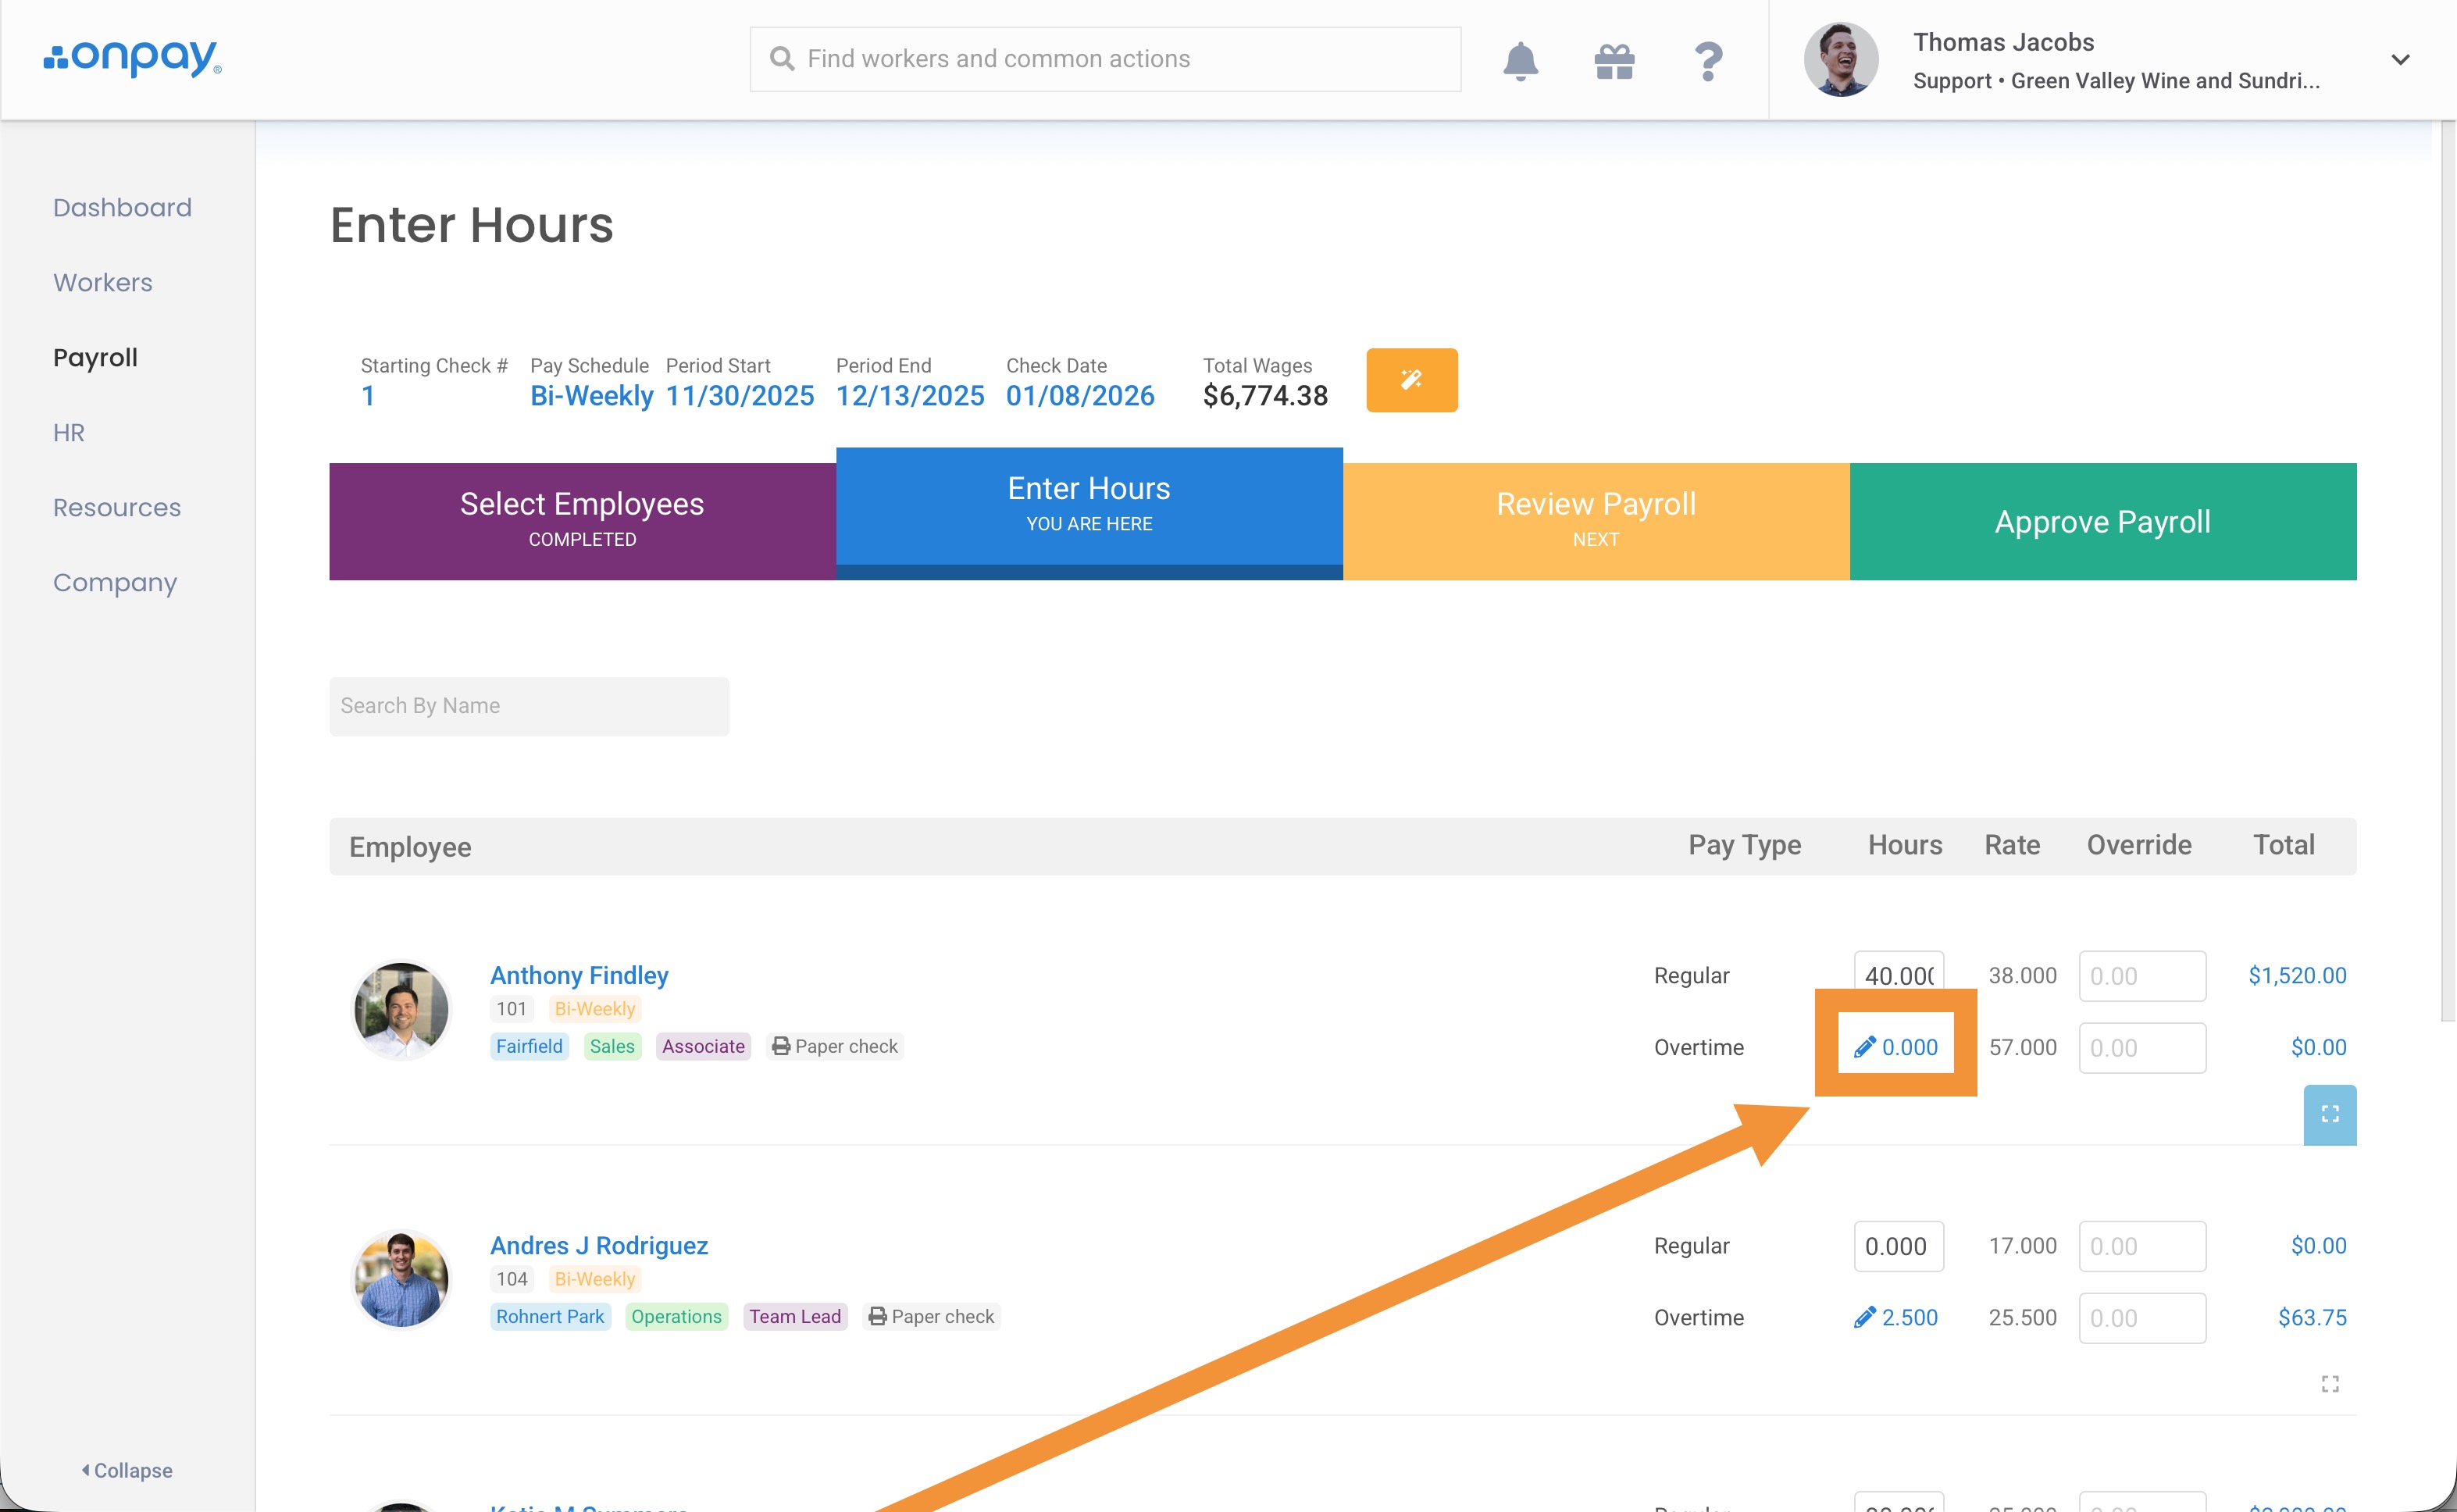Open the Thomas Jacobs account dropdown chevron
The width and height of the screenshot is (2457, 1512).
pyautogui.click(x=2400, y=60)
